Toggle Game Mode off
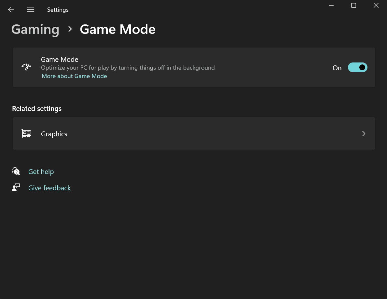Viewport: 387px width, 299px height. pyautogui.click(x=357, y=67)
